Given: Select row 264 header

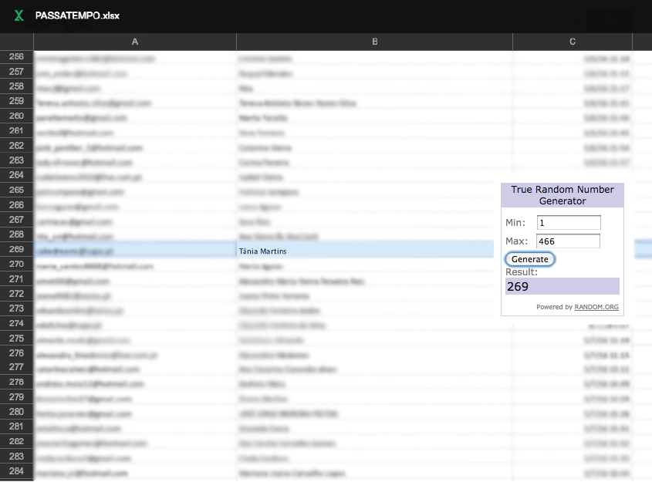Looking at the screenshot, I should click(x=16, y=176).
